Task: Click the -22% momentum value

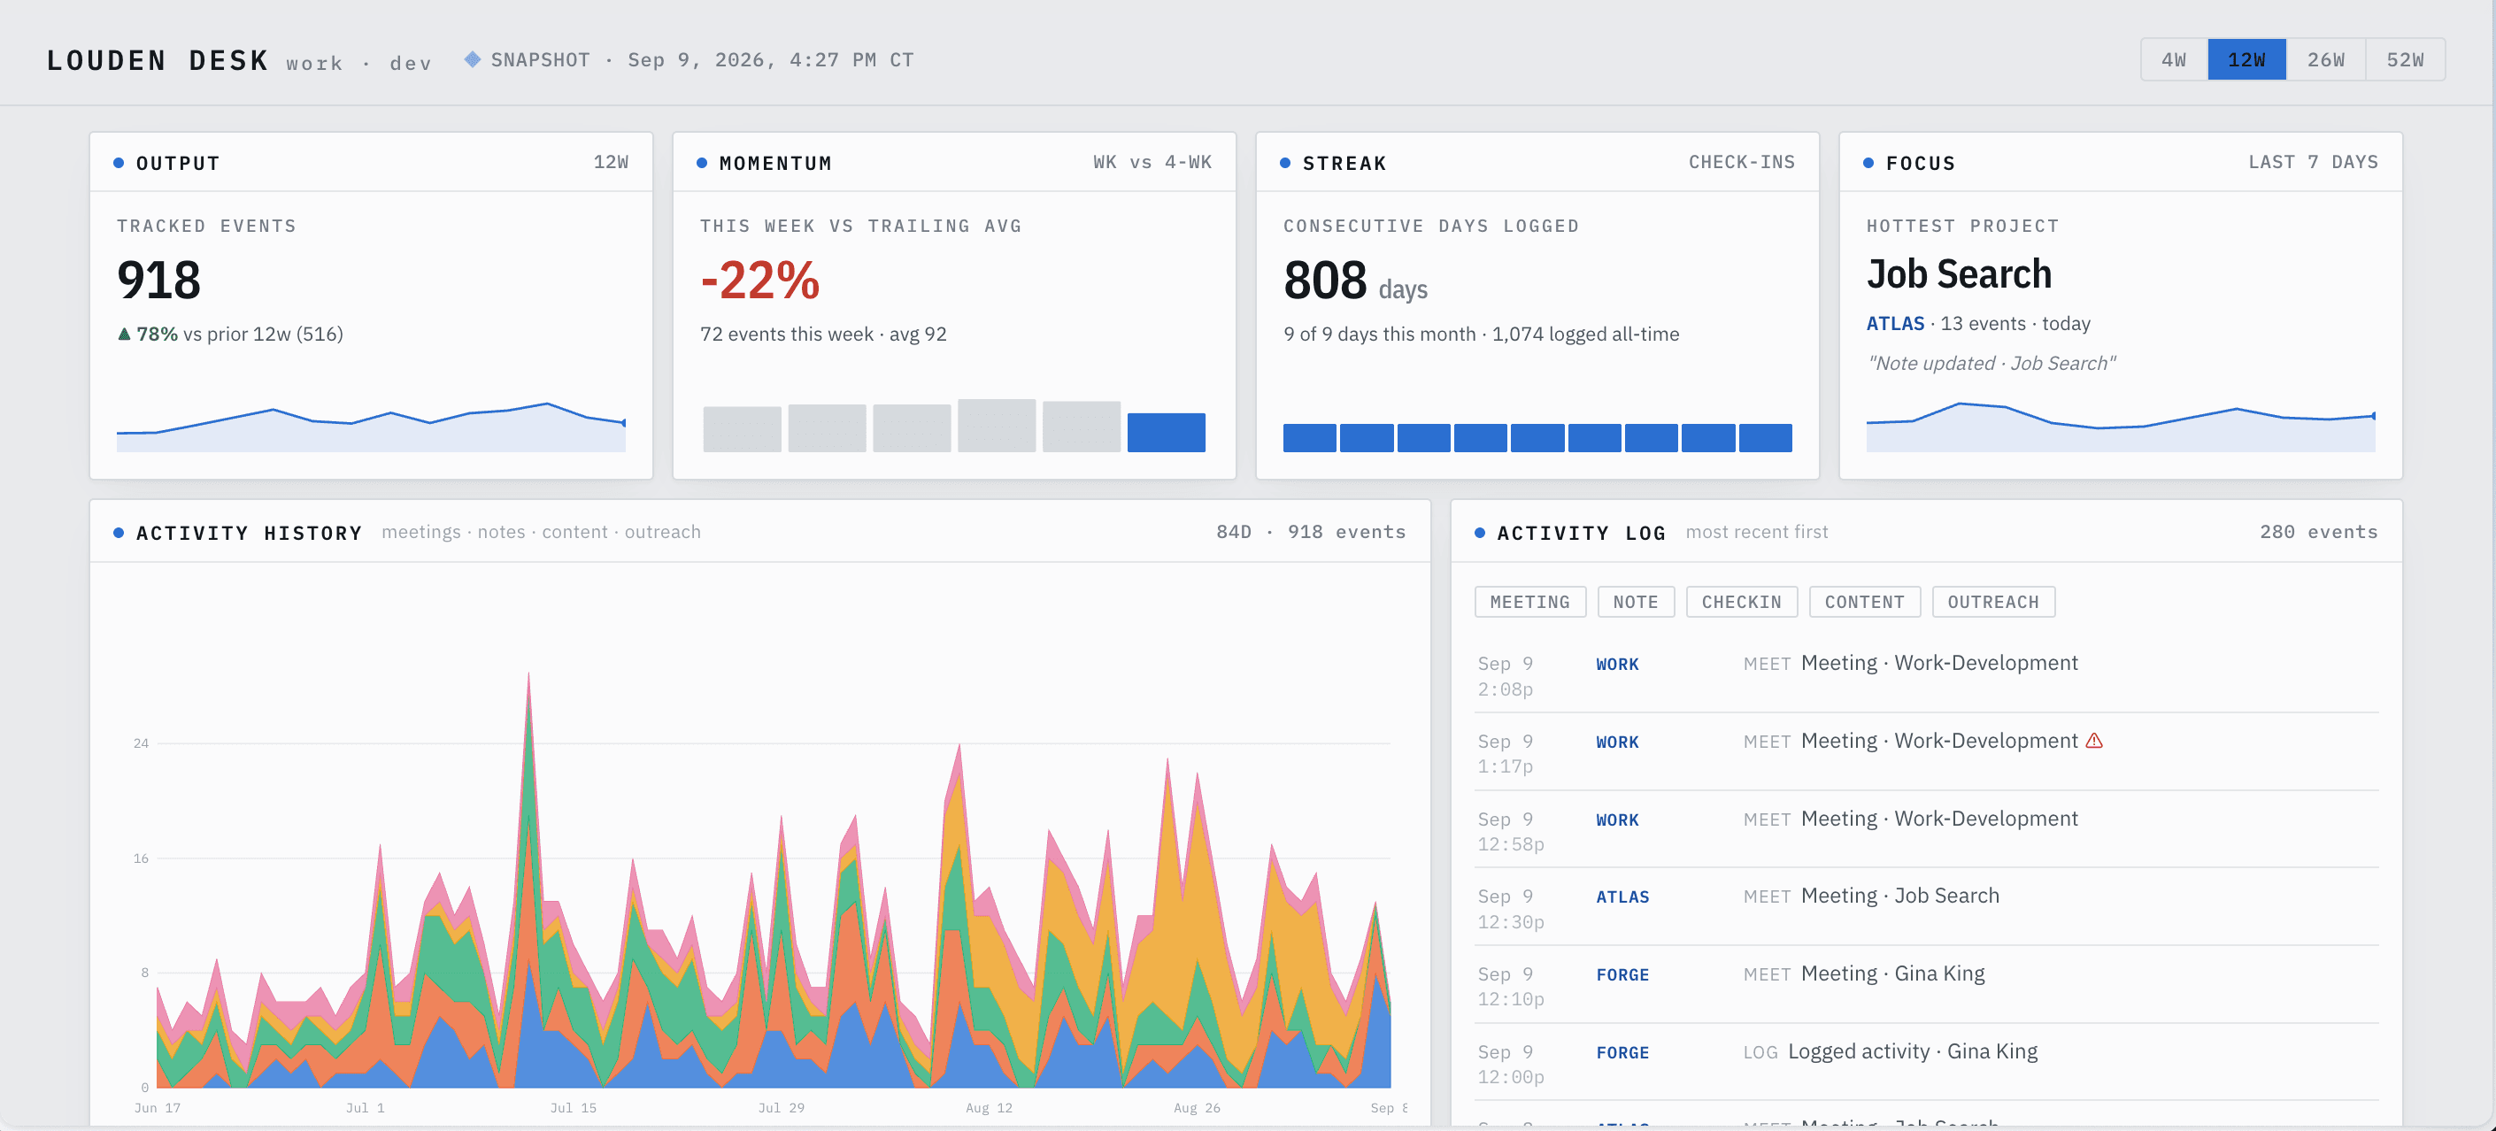Action: (759, 280)
